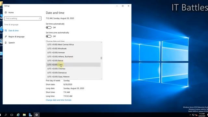Click the Date & time clock icon
208x117 pixels.
[6, 31]
